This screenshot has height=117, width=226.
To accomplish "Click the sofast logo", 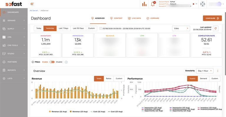I will click(14, 4).
